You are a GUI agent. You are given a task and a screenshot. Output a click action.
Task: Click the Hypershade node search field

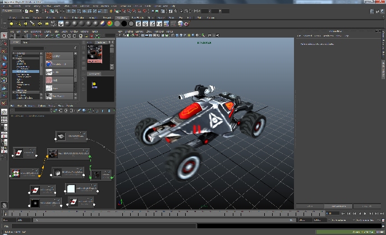click(28, 48)
